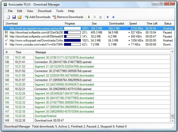Open the Edit menu
The width and height of the screenshot is (178, 132).
pyautogui.click(x=20, y=11)
